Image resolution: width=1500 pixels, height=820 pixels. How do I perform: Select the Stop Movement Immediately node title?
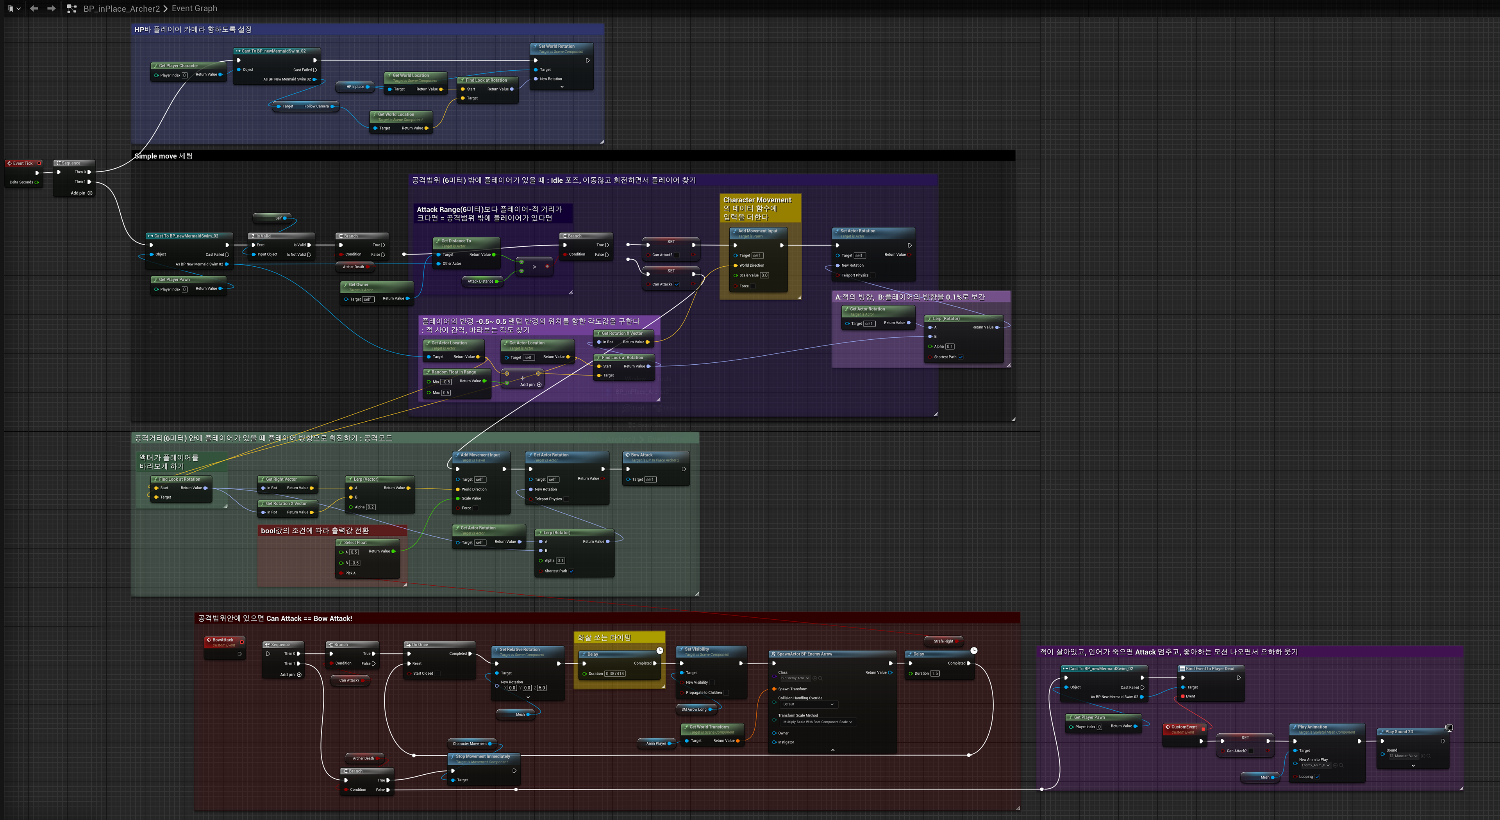click(x=483, y=757)
